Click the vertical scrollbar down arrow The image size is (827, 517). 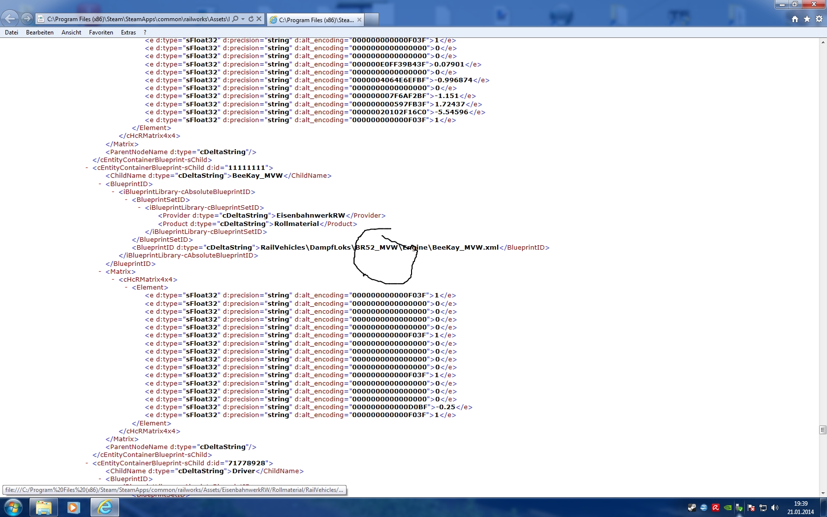pyautogui.click(x=823, y=493)
